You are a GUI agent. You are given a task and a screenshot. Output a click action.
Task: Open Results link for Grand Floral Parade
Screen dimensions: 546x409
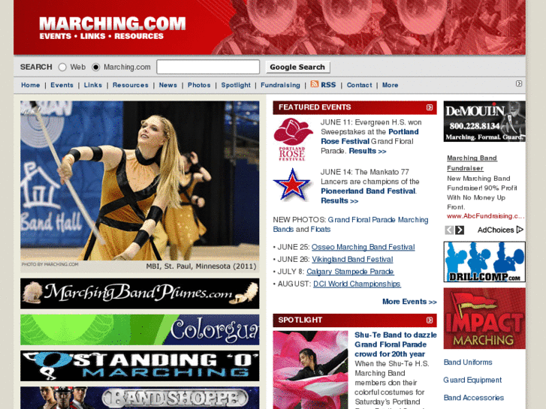click(367, 151)
